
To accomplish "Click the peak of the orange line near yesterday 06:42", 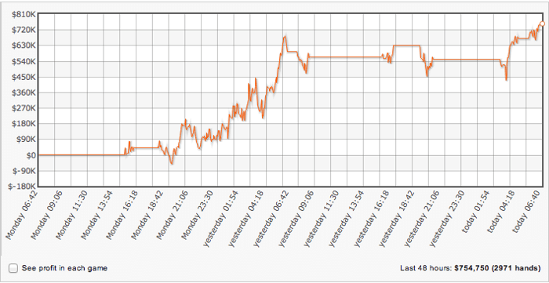I will pyautogui.click(x=285, y=36).
